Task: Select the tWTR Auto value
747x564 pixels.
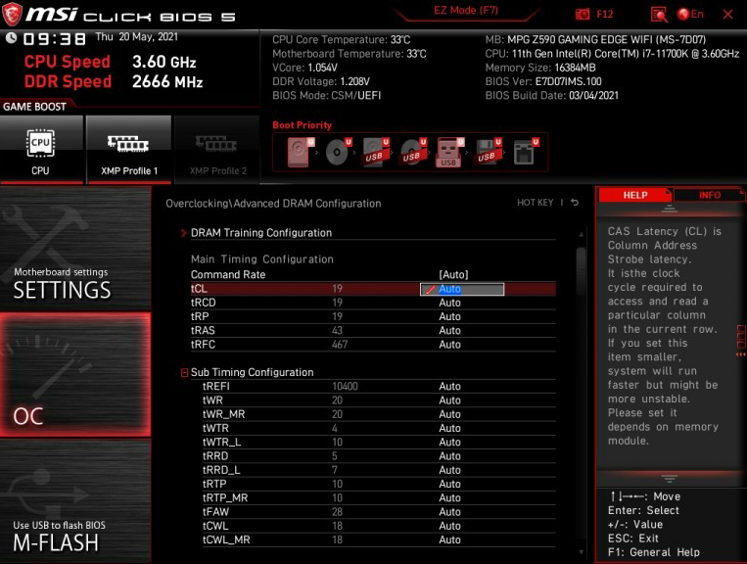Action: tap(449, 428)
